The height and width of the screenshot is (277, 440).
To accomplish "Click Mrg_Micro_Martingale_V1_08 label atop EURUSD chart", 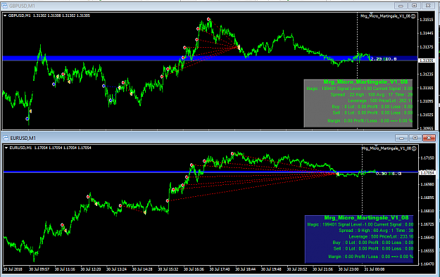I will 386,148.
